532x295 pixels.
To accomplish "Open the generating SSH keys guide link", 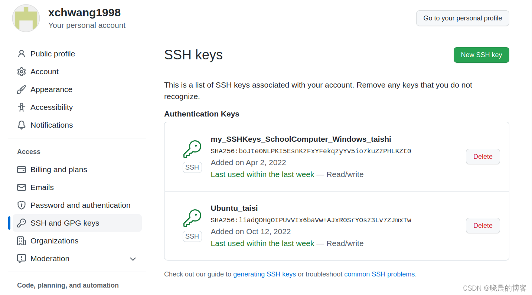I will click(264, 274).
